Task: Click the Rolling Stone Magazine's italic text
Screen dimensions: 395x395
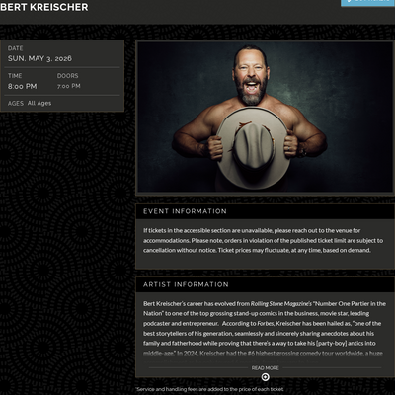Action: [x=281, y=303]
